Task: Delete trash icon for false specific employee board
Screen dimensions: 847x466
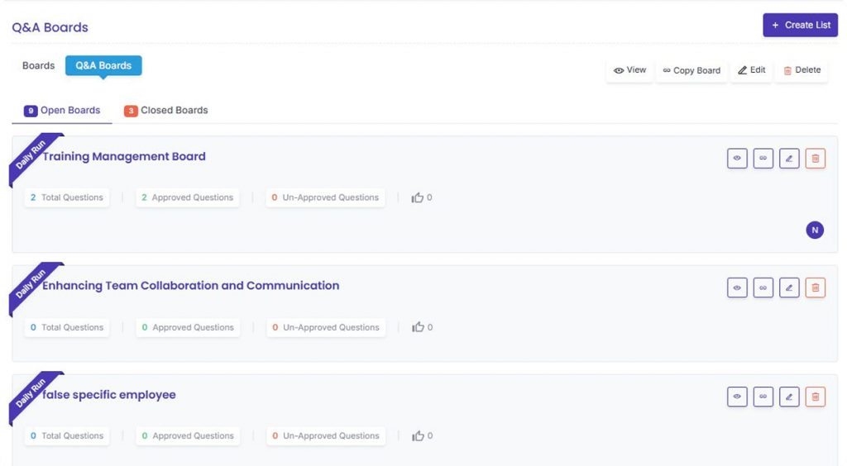Action: click(815, 397)
